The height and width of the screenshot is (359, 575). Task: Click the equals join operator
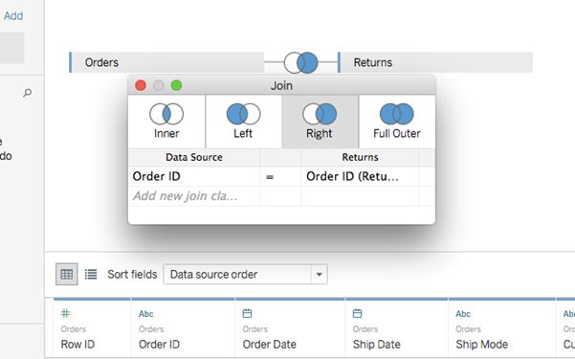pos(270,177)
